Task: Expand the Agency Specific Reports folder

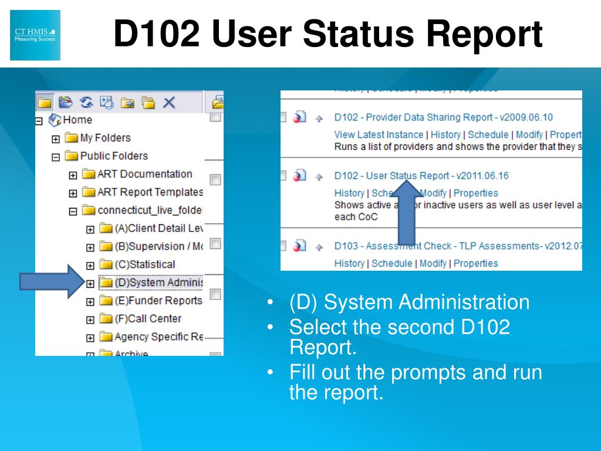Action: click(x=90, y=338)
